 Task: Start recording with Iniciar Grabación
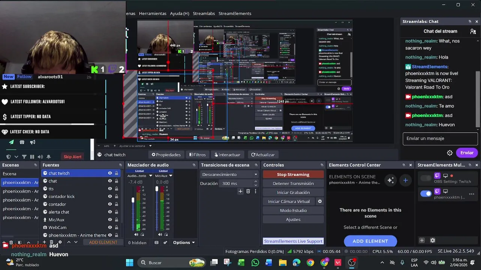pos(293,192)
